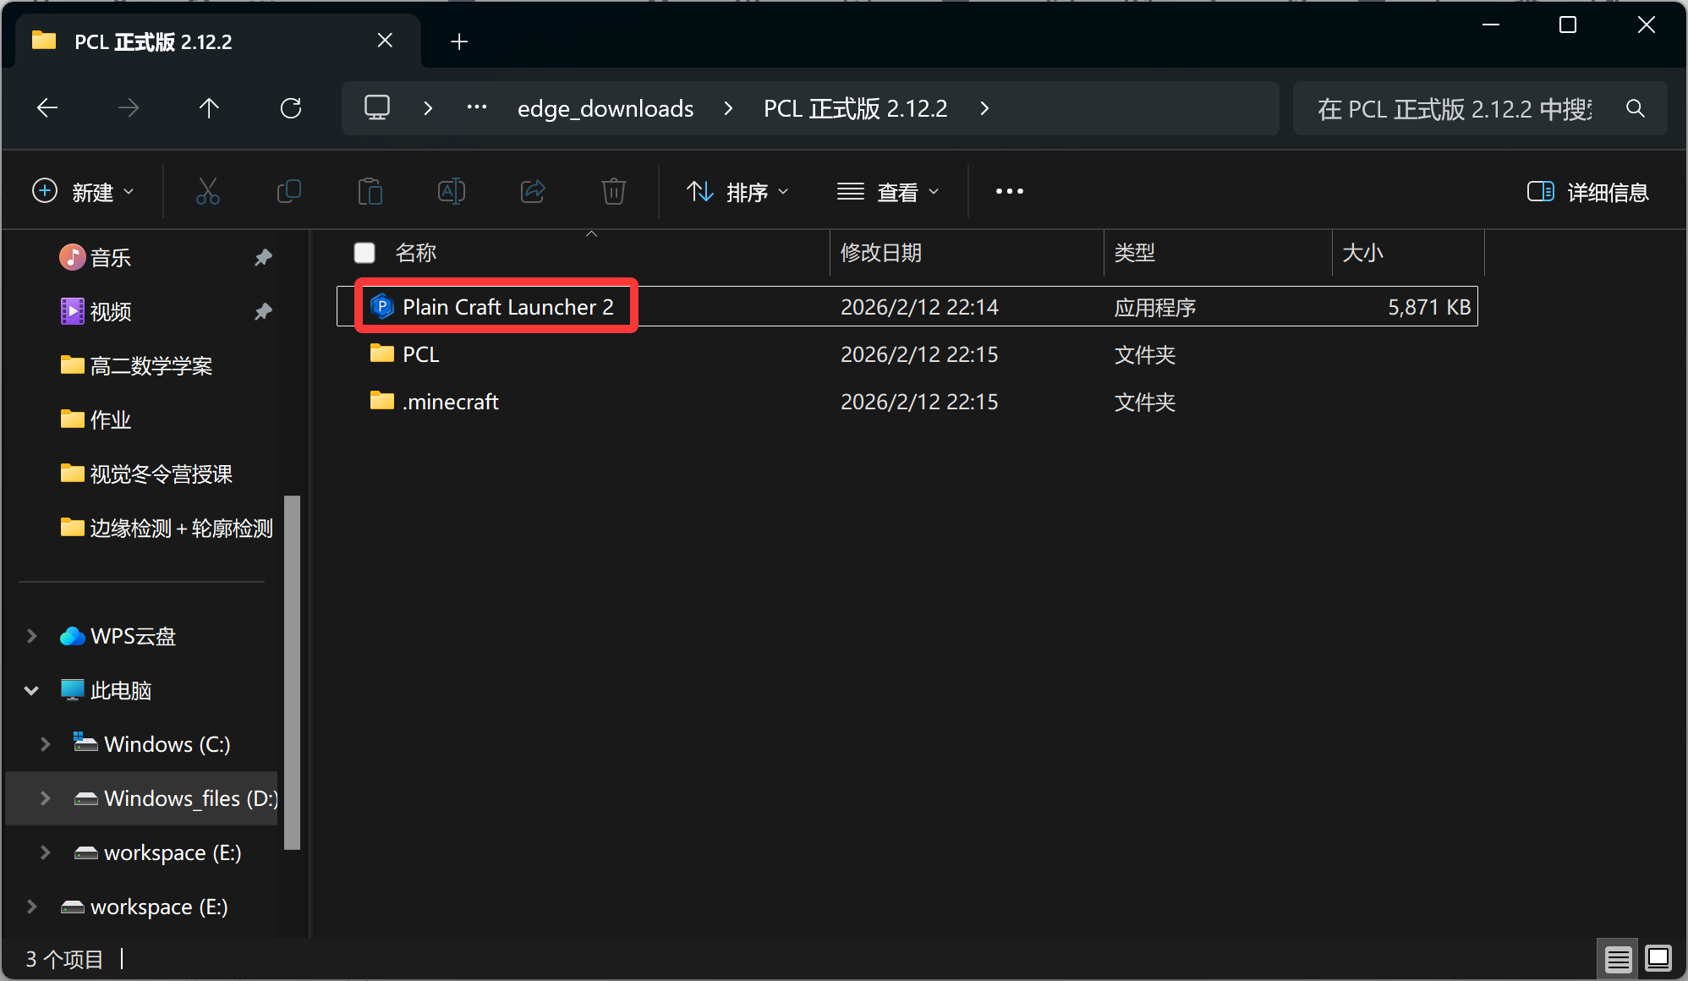Open the 排序 sort dropdown

[737, 192]
